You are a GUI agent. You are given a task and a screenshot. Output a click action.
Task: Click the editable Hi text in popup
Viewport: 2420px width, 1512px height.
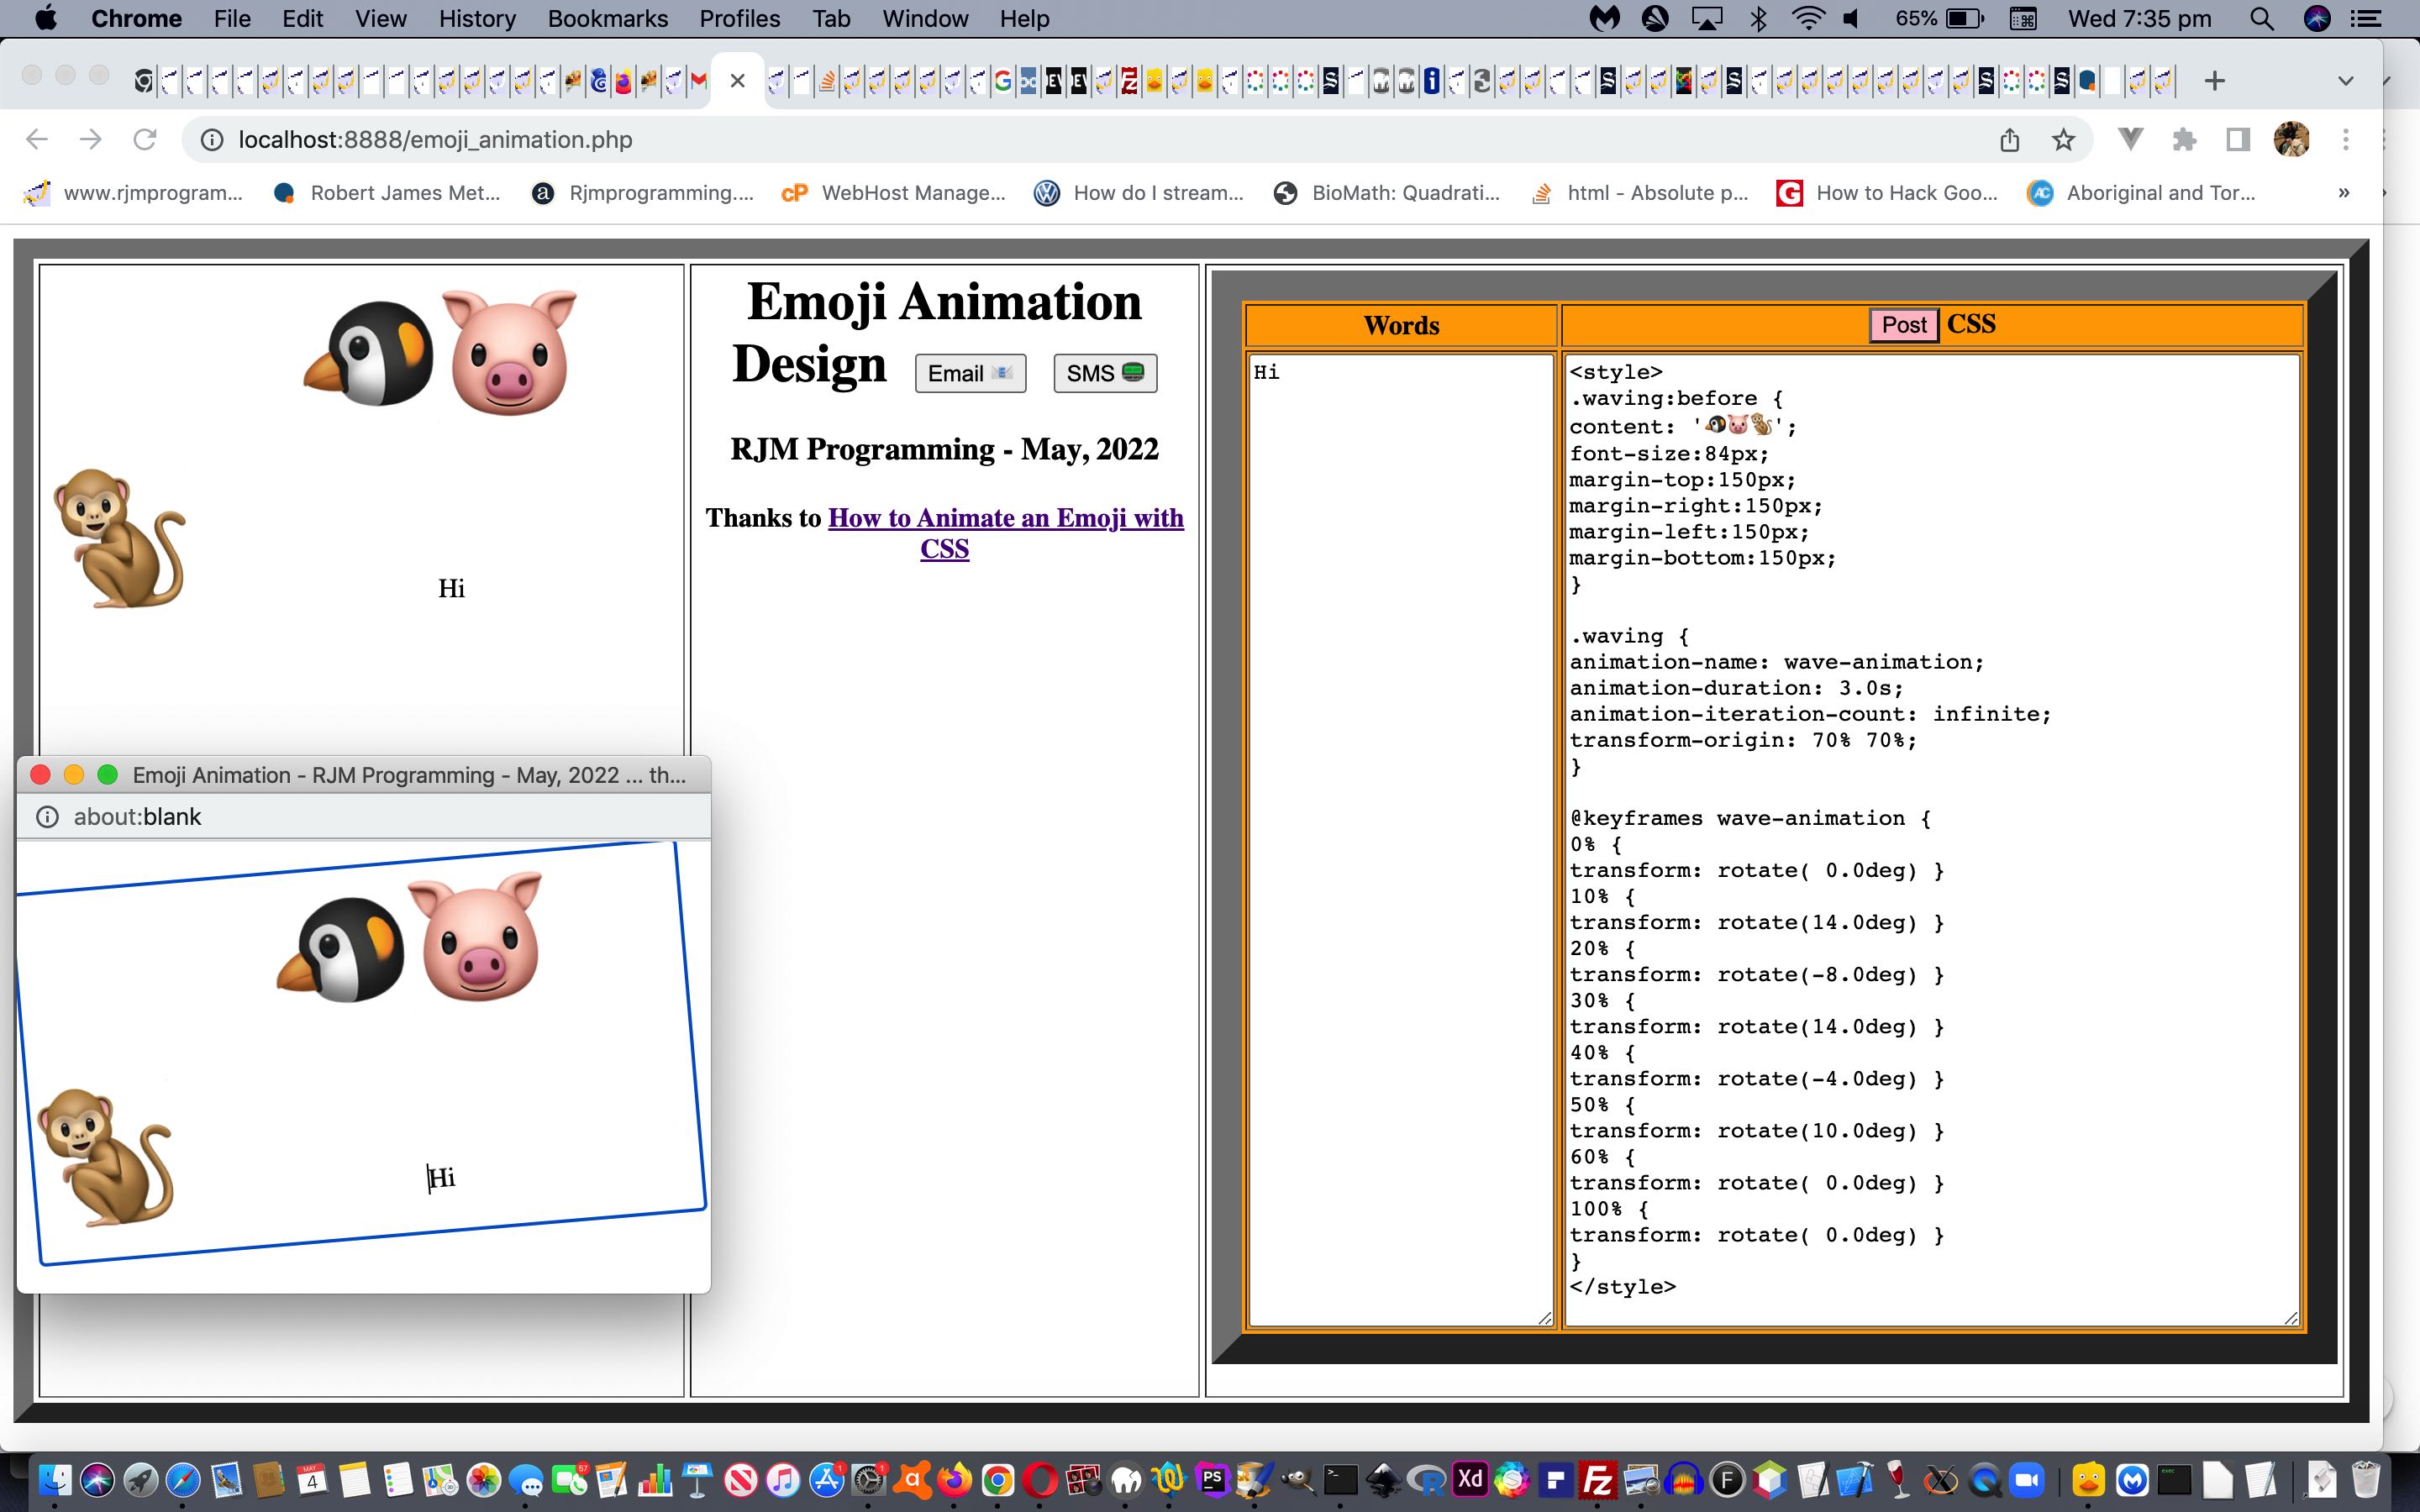(441, 1178)
